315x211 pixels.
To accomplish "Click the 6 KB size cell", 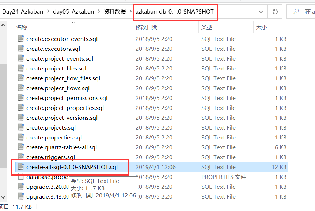I will pos(280,147).
